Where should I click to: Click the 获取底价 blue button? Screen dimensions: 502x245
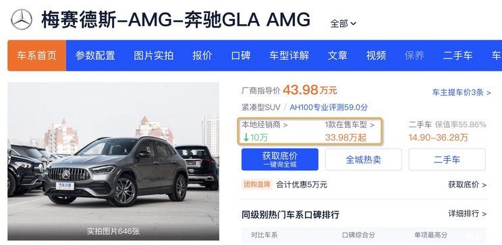click(280, 159)
